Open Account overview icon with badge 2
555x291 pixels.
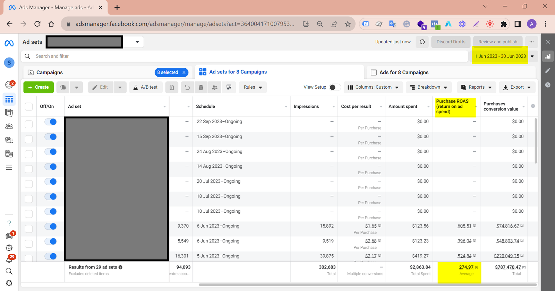9,84
